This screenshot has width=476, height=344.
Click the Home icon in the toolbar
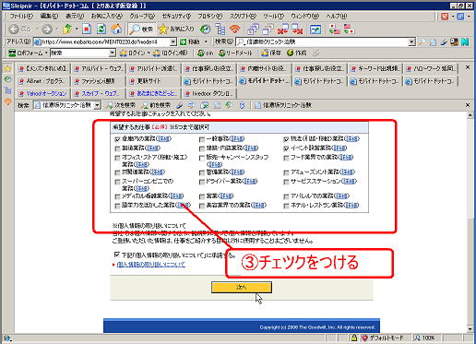coord(116,30)
